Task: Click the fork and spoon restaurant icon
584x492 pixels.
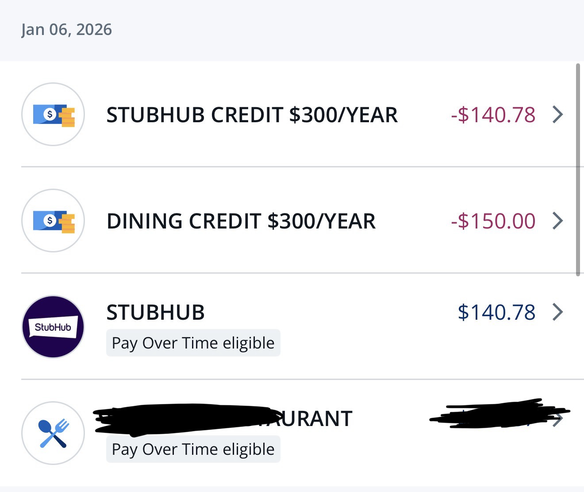Action: pyautogui.click(x=53, y=433)
